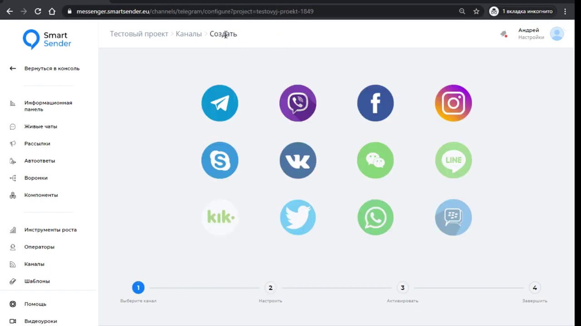Screen dimensions: 581x326
Task: Select the Viber channel icon
Action: (x=298, y=103)
